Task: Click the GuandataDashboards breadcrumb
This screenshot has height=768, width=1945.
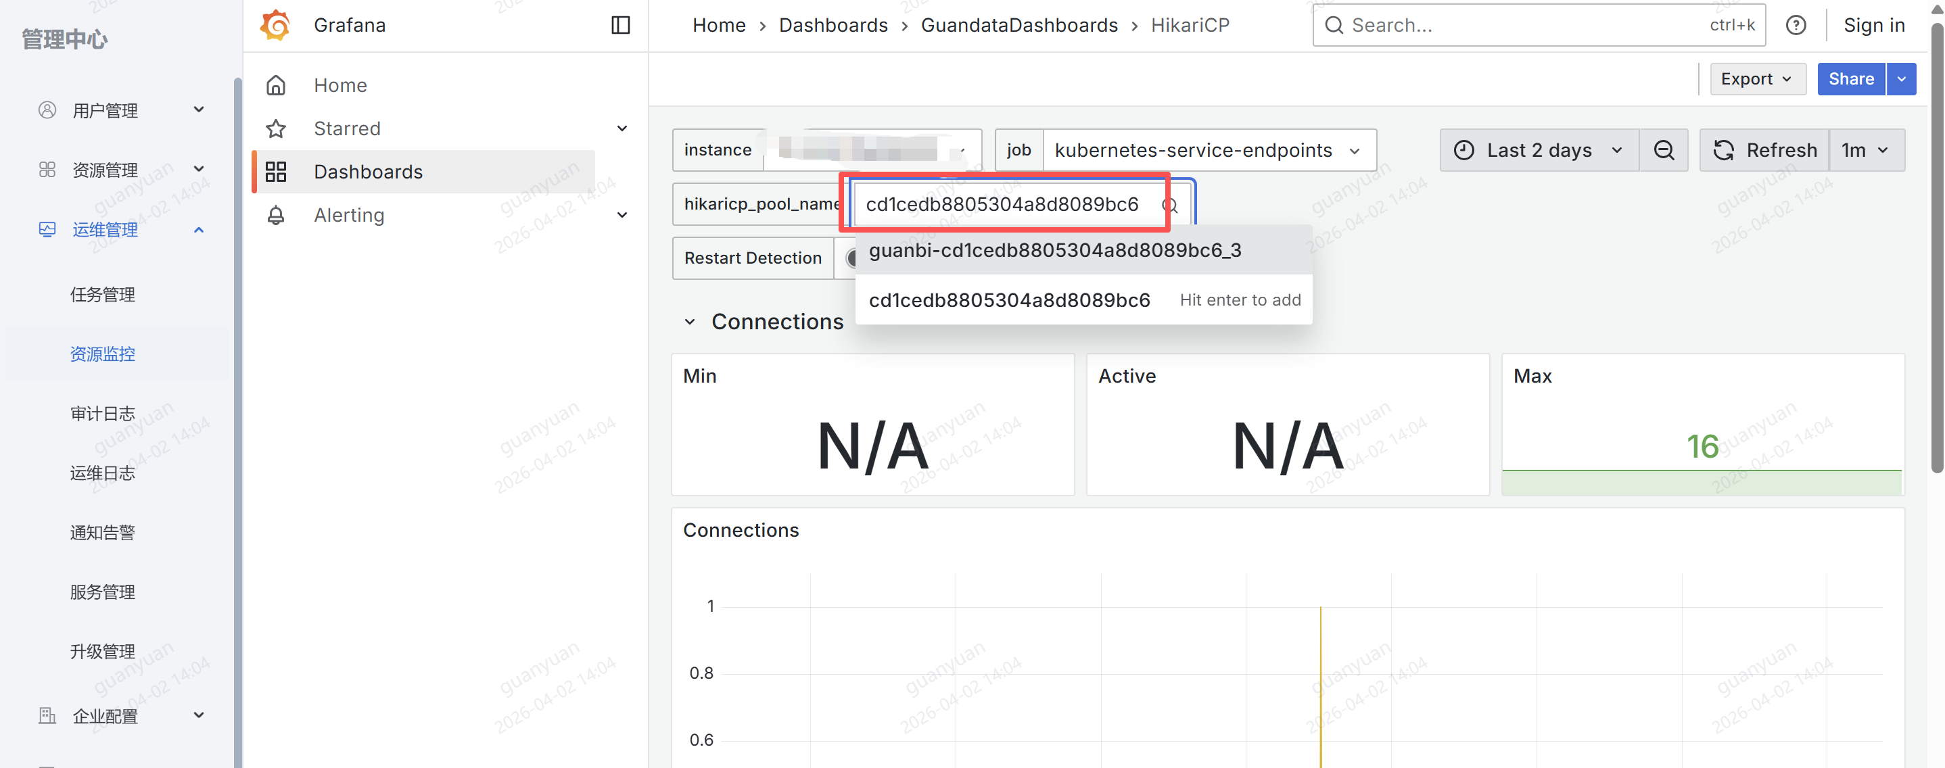Action: pyautogui.click(x=1018, y=25)
